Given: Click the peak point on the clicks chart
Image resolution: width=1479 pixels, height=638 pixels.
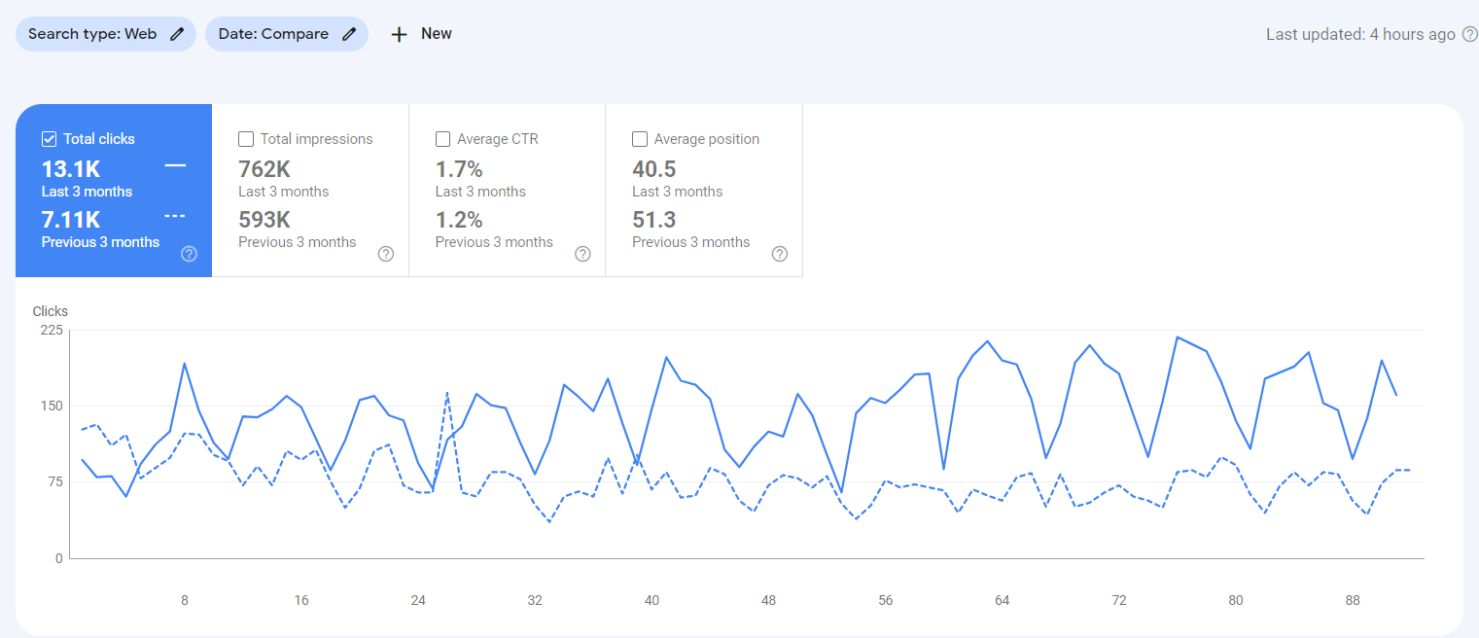Looking at the screenshot, I should 1178,338.
